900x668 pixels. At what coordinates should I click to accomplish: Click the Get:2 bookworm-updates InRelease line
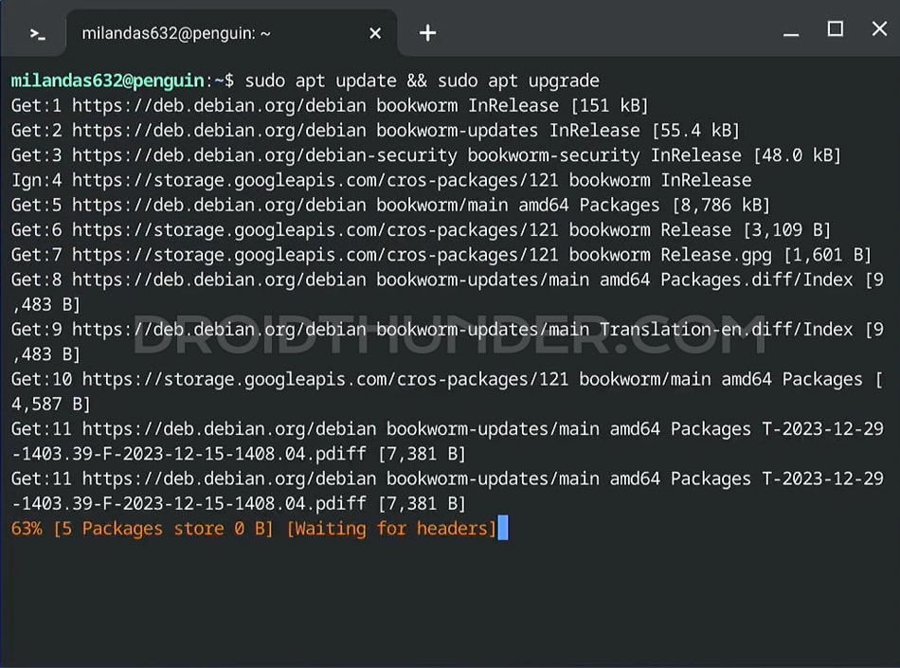point(375,130)
